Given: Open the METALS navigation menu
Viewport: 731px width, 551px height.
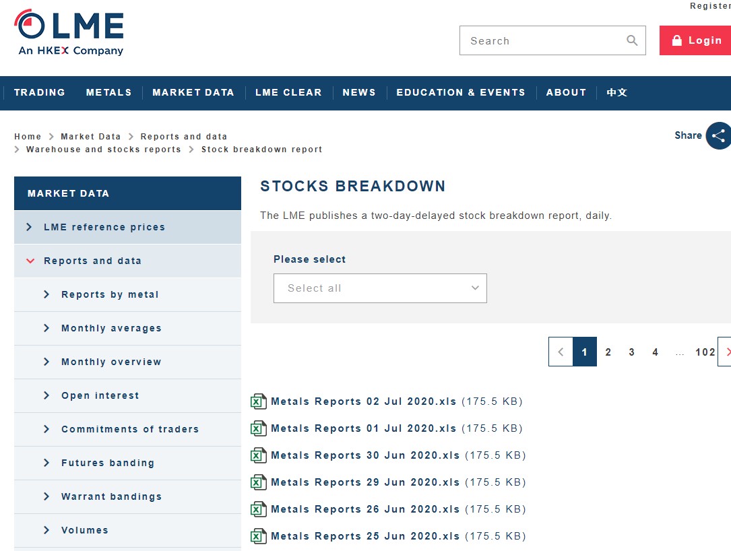Looking at the screenshot, I should coord(108,92).
